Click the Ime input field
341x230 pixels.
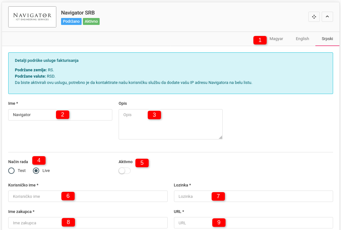coord(60,115)
